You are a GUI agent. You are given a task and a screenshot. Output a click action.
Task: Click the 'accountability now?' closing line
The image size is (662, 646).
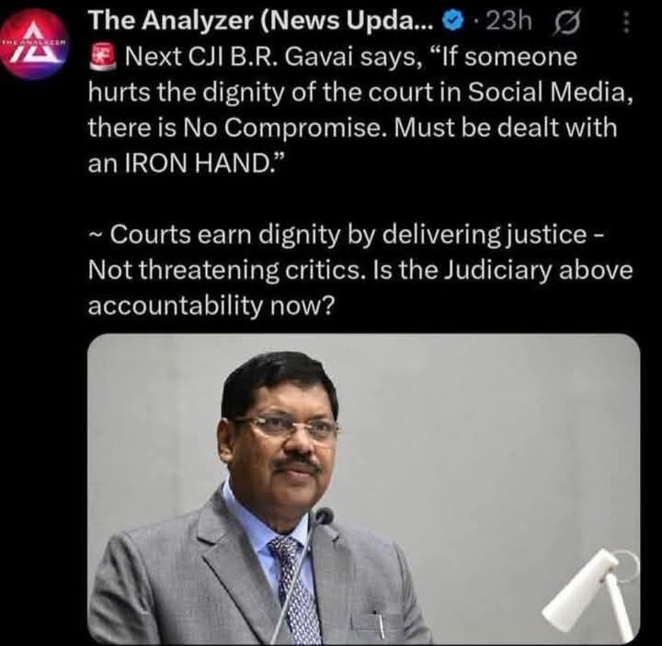coord(211,305)
